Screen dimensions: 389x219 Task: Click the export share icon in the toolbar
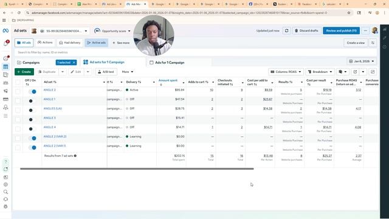click(355, 72)
